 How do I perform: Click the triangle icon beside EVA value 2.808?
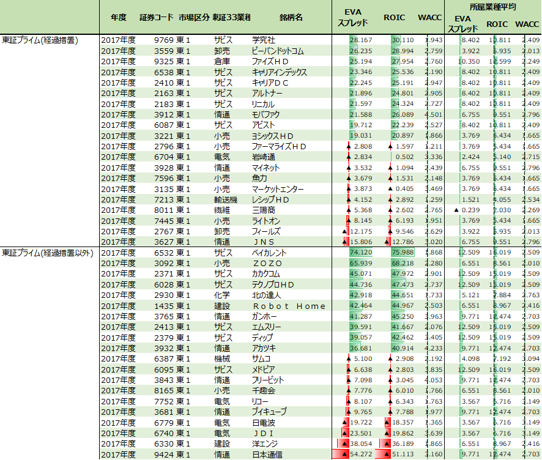348,147
